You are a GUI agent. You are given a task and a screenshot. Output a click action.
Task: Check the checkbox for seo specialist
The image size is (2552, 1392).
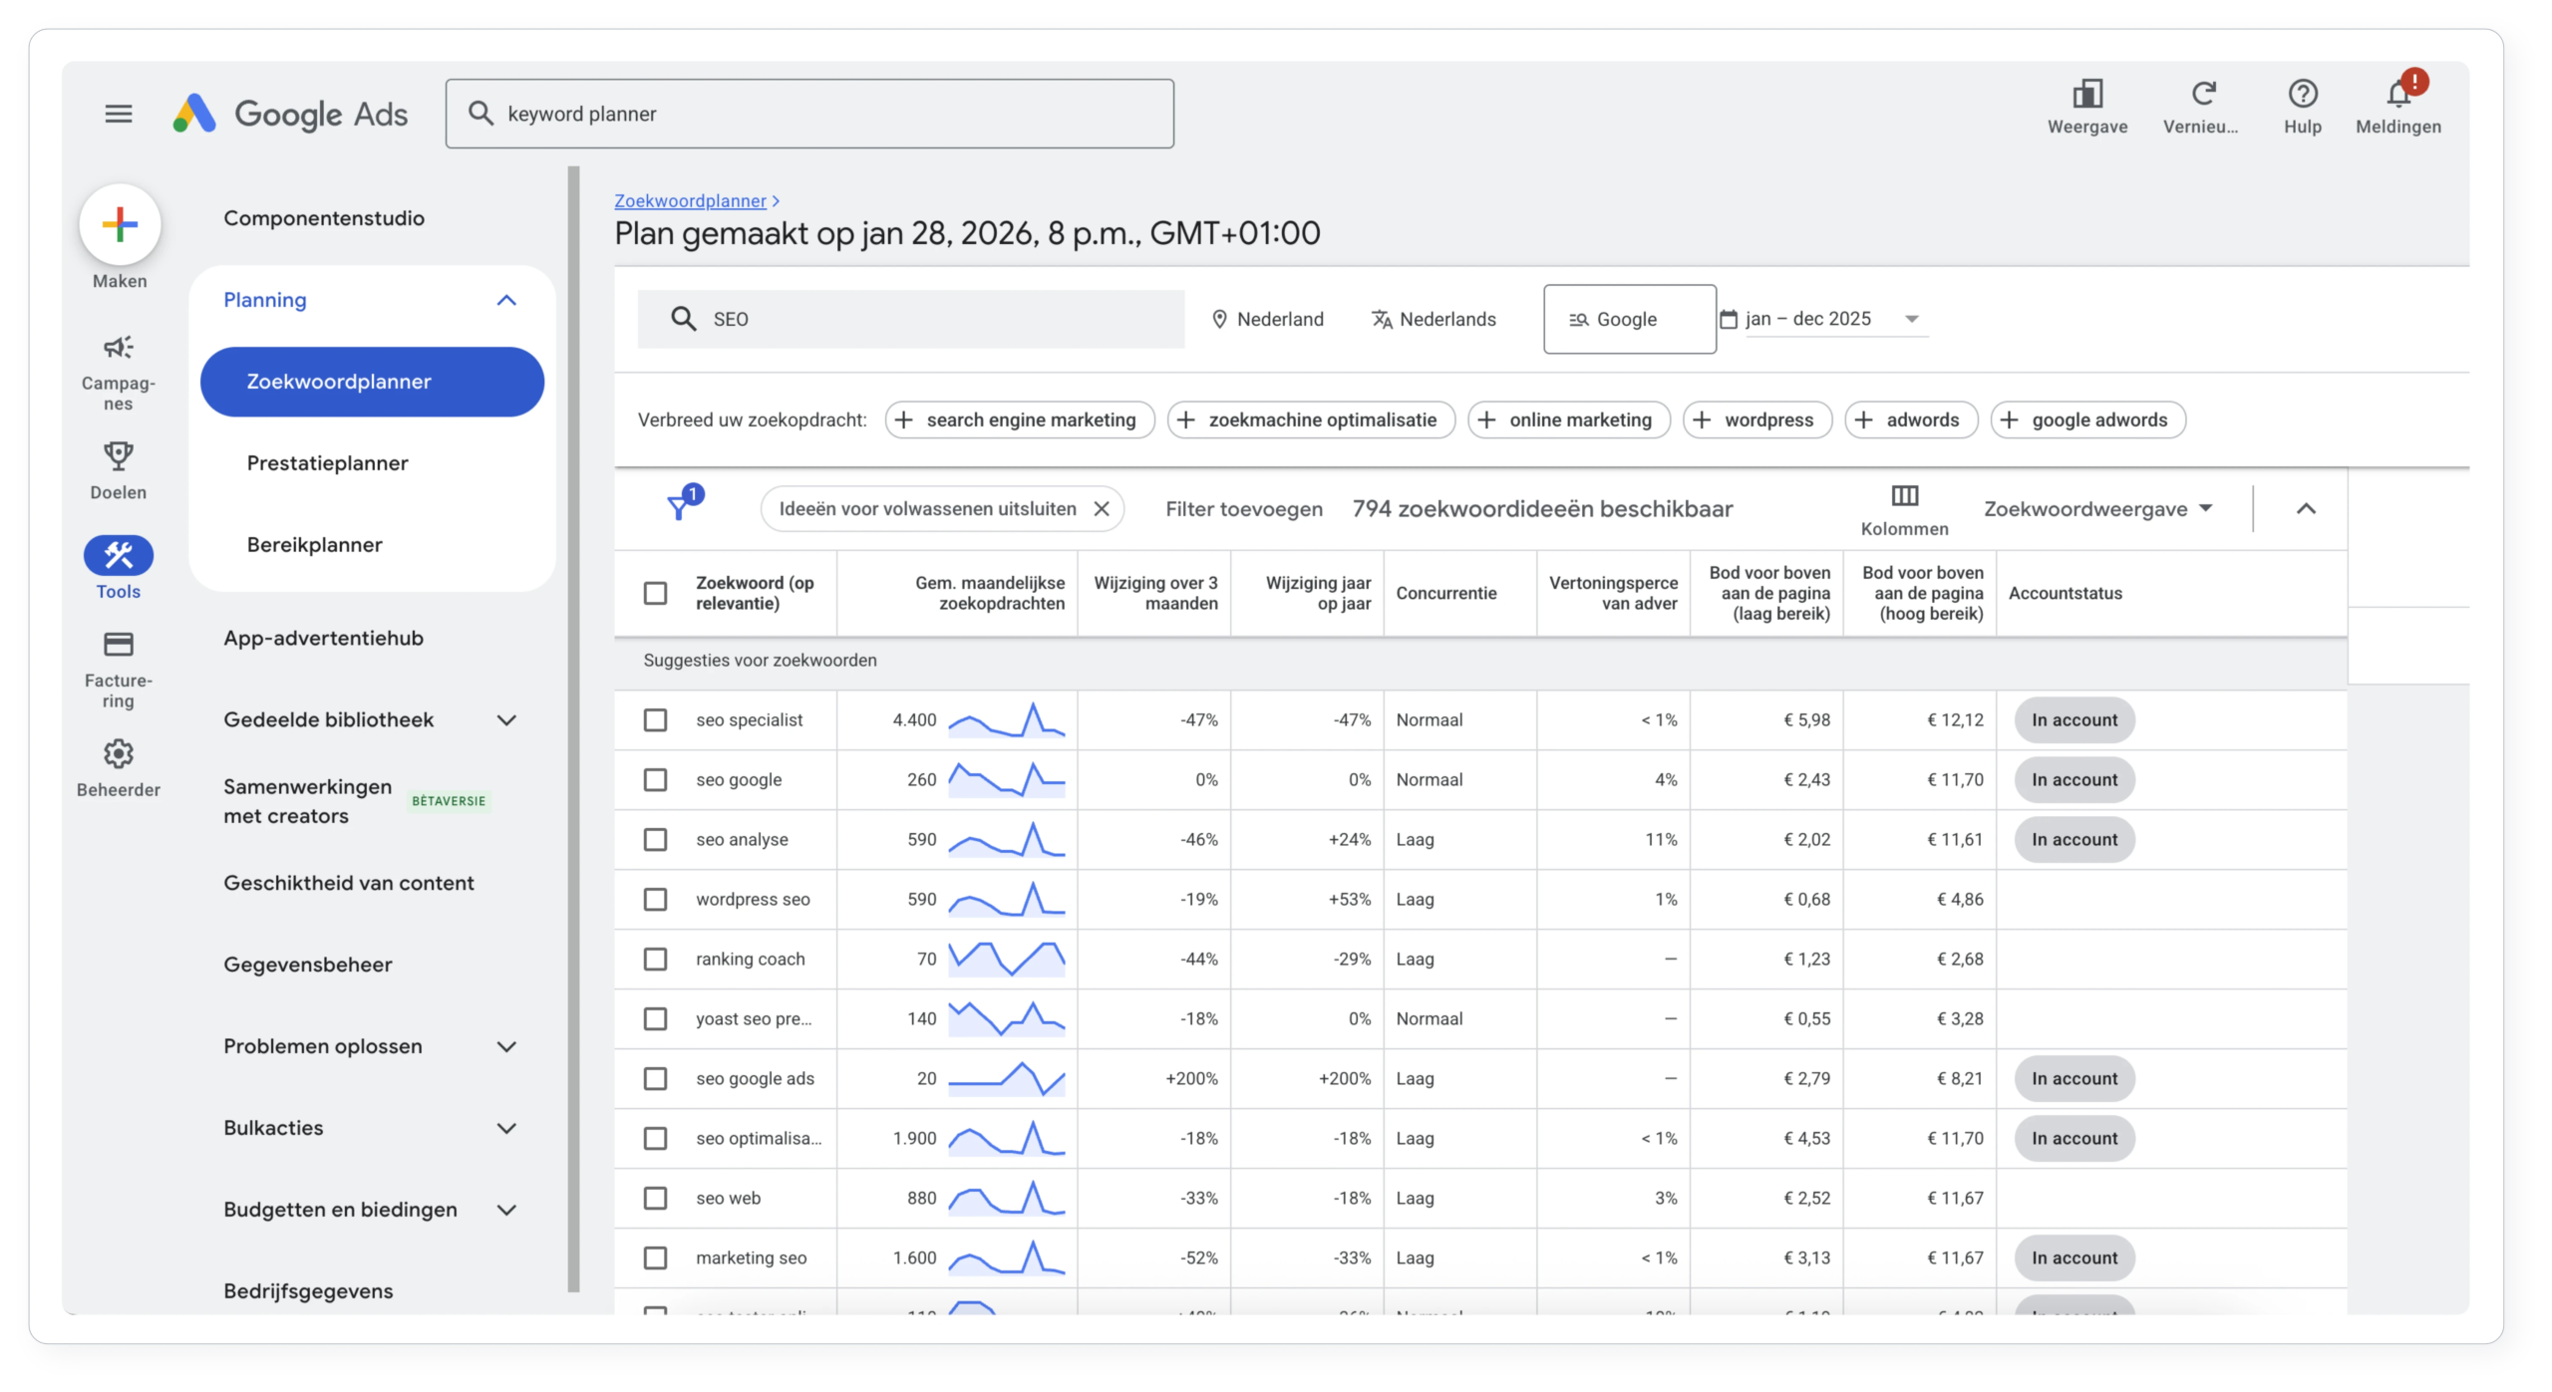(x=656, y=719)
